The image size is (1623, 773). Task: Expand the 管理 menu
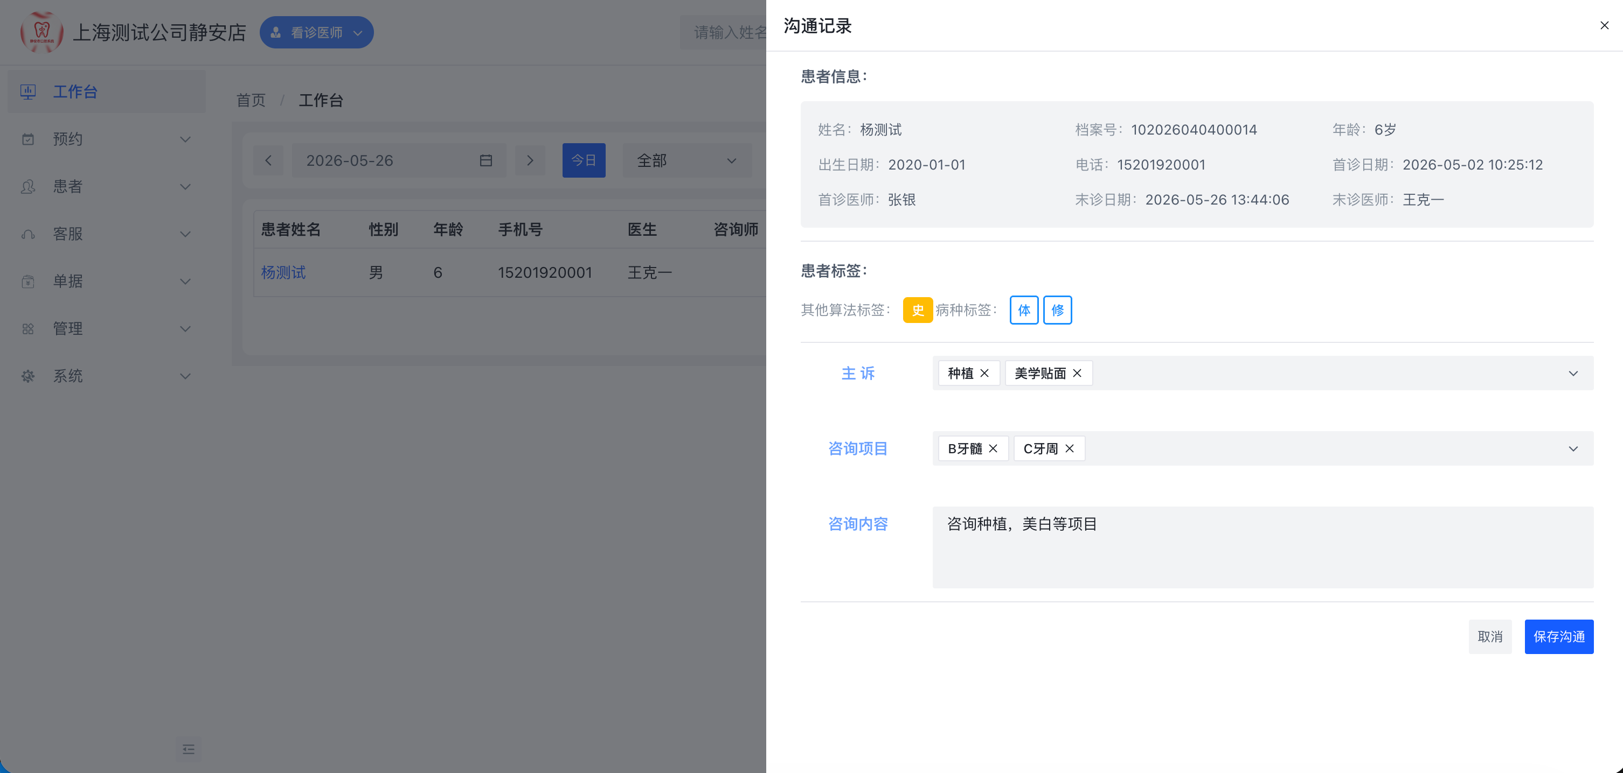pos(107,328)
